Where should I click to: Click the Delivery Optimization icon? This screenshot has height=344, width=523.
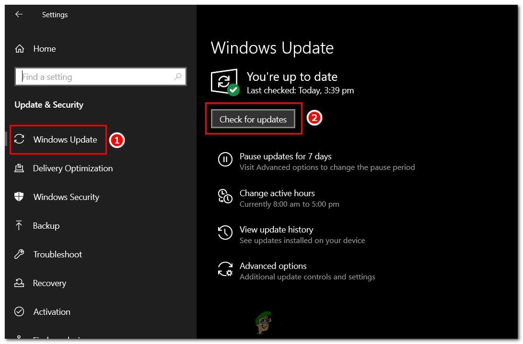(x=19, y=168)
